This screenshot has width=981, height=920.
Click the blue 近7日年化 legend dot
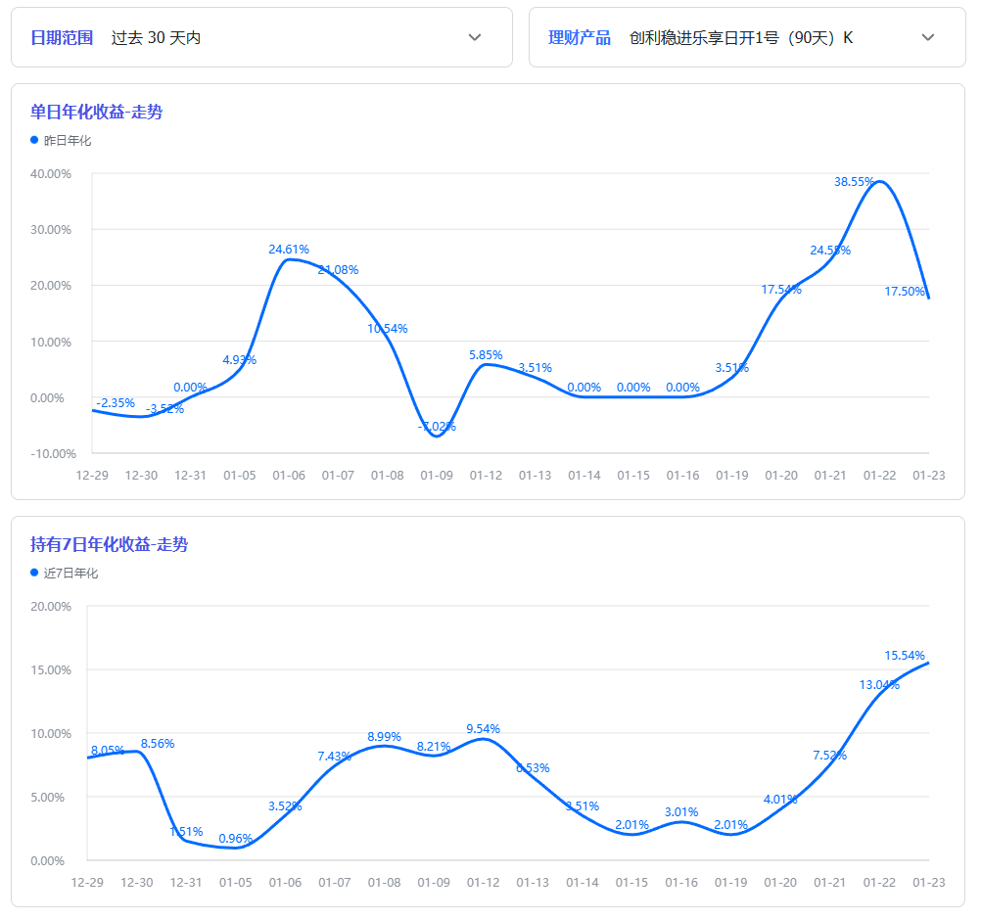[x=35, y=574]
